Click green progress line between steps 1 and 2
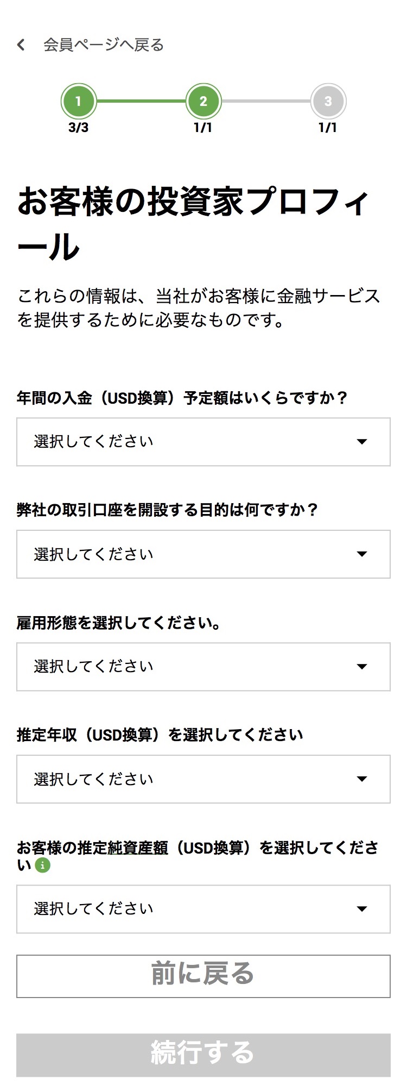This screenshot has width=407, height=1091. 141,101
